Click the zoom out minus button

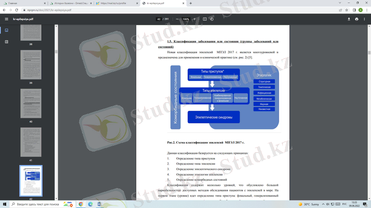click(178, 19)
